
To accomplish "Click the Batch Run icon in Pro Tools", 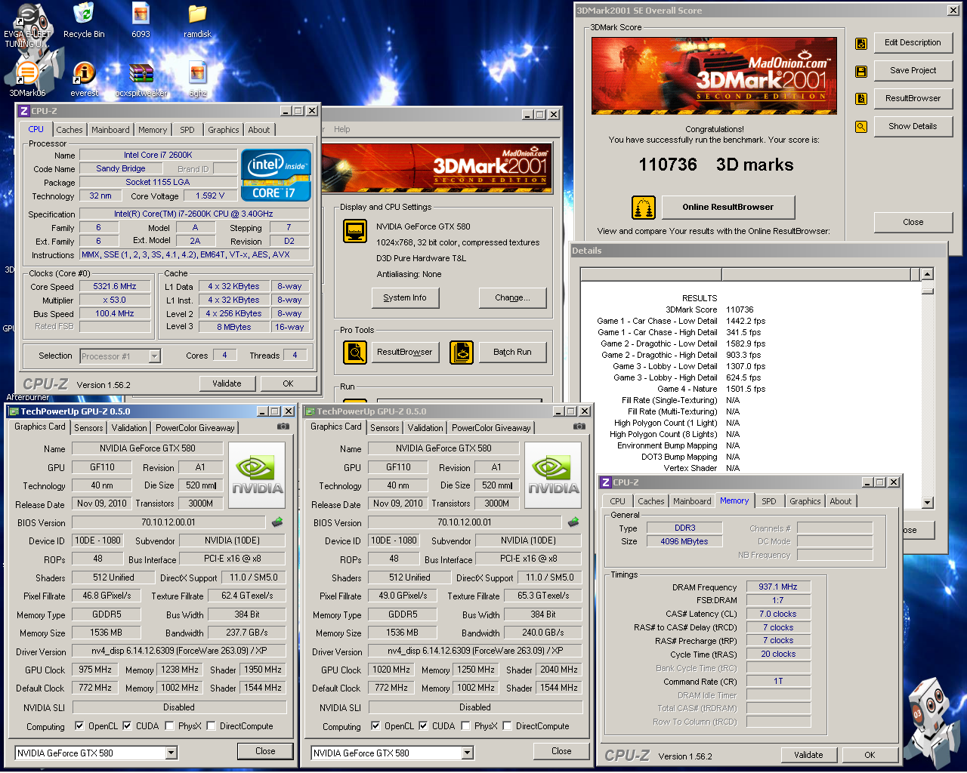I will pos(462,352).
